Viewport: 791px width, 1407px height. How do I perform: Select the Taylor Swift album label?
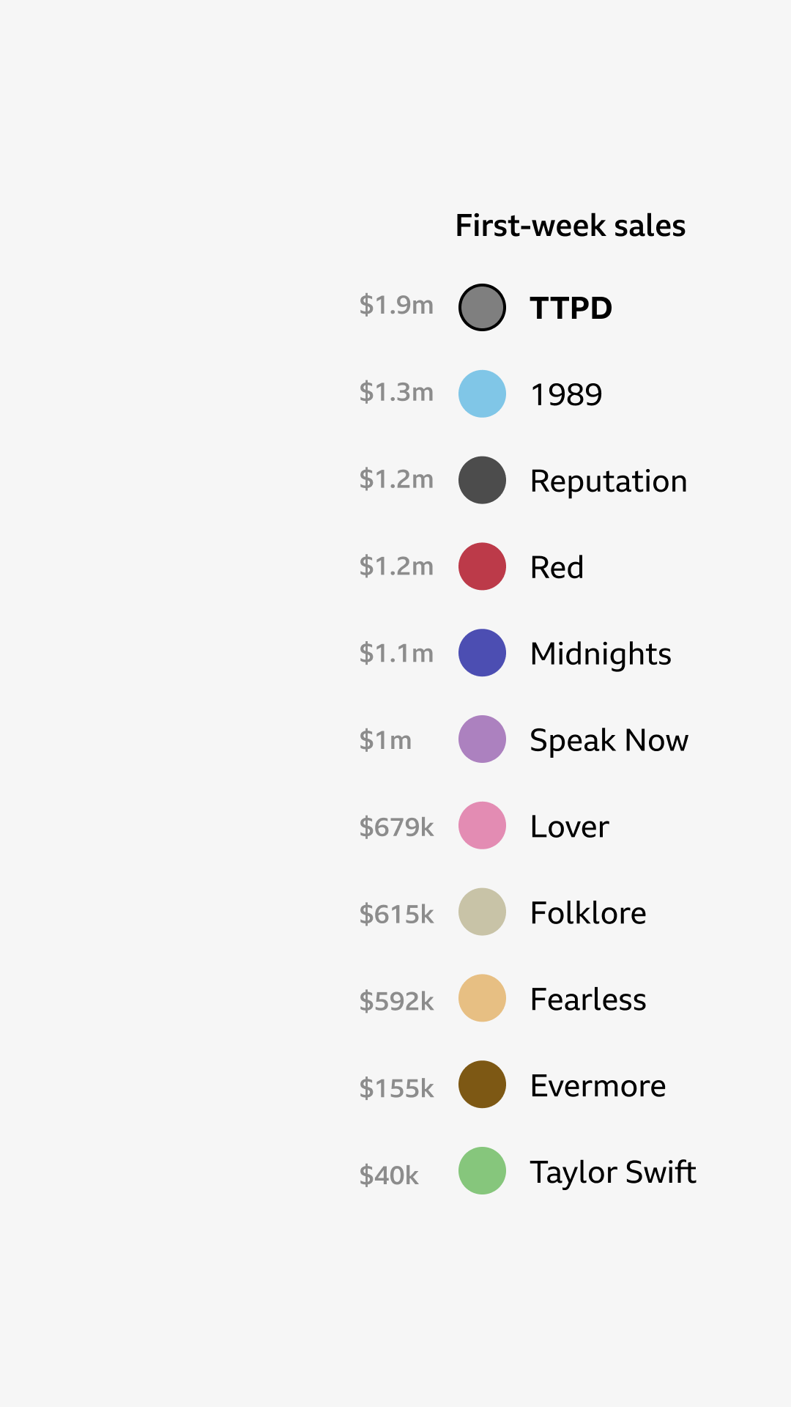612,1172
